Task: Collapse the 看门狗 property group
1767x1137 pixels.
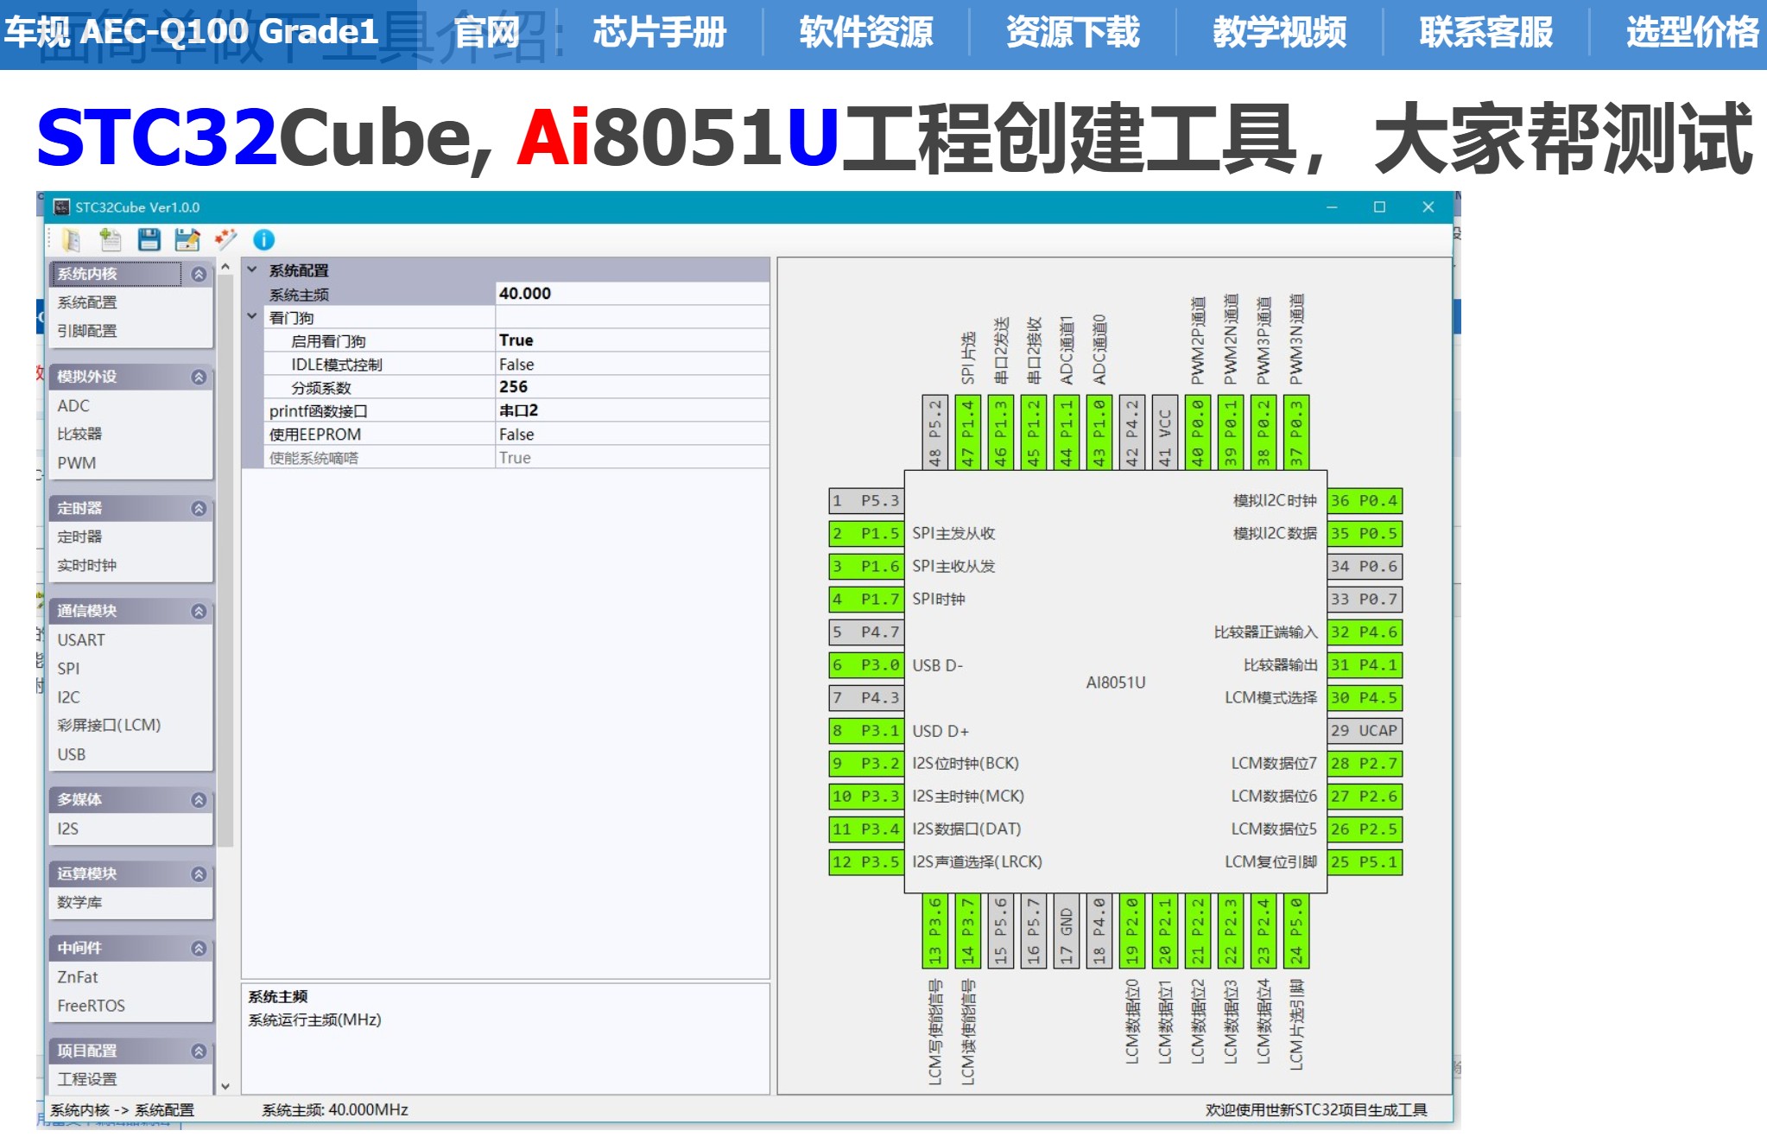Action: coord(252,317)
